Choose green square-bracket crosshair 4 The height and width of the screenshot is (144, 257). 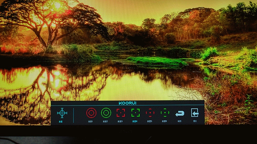(x=136, y=113)
